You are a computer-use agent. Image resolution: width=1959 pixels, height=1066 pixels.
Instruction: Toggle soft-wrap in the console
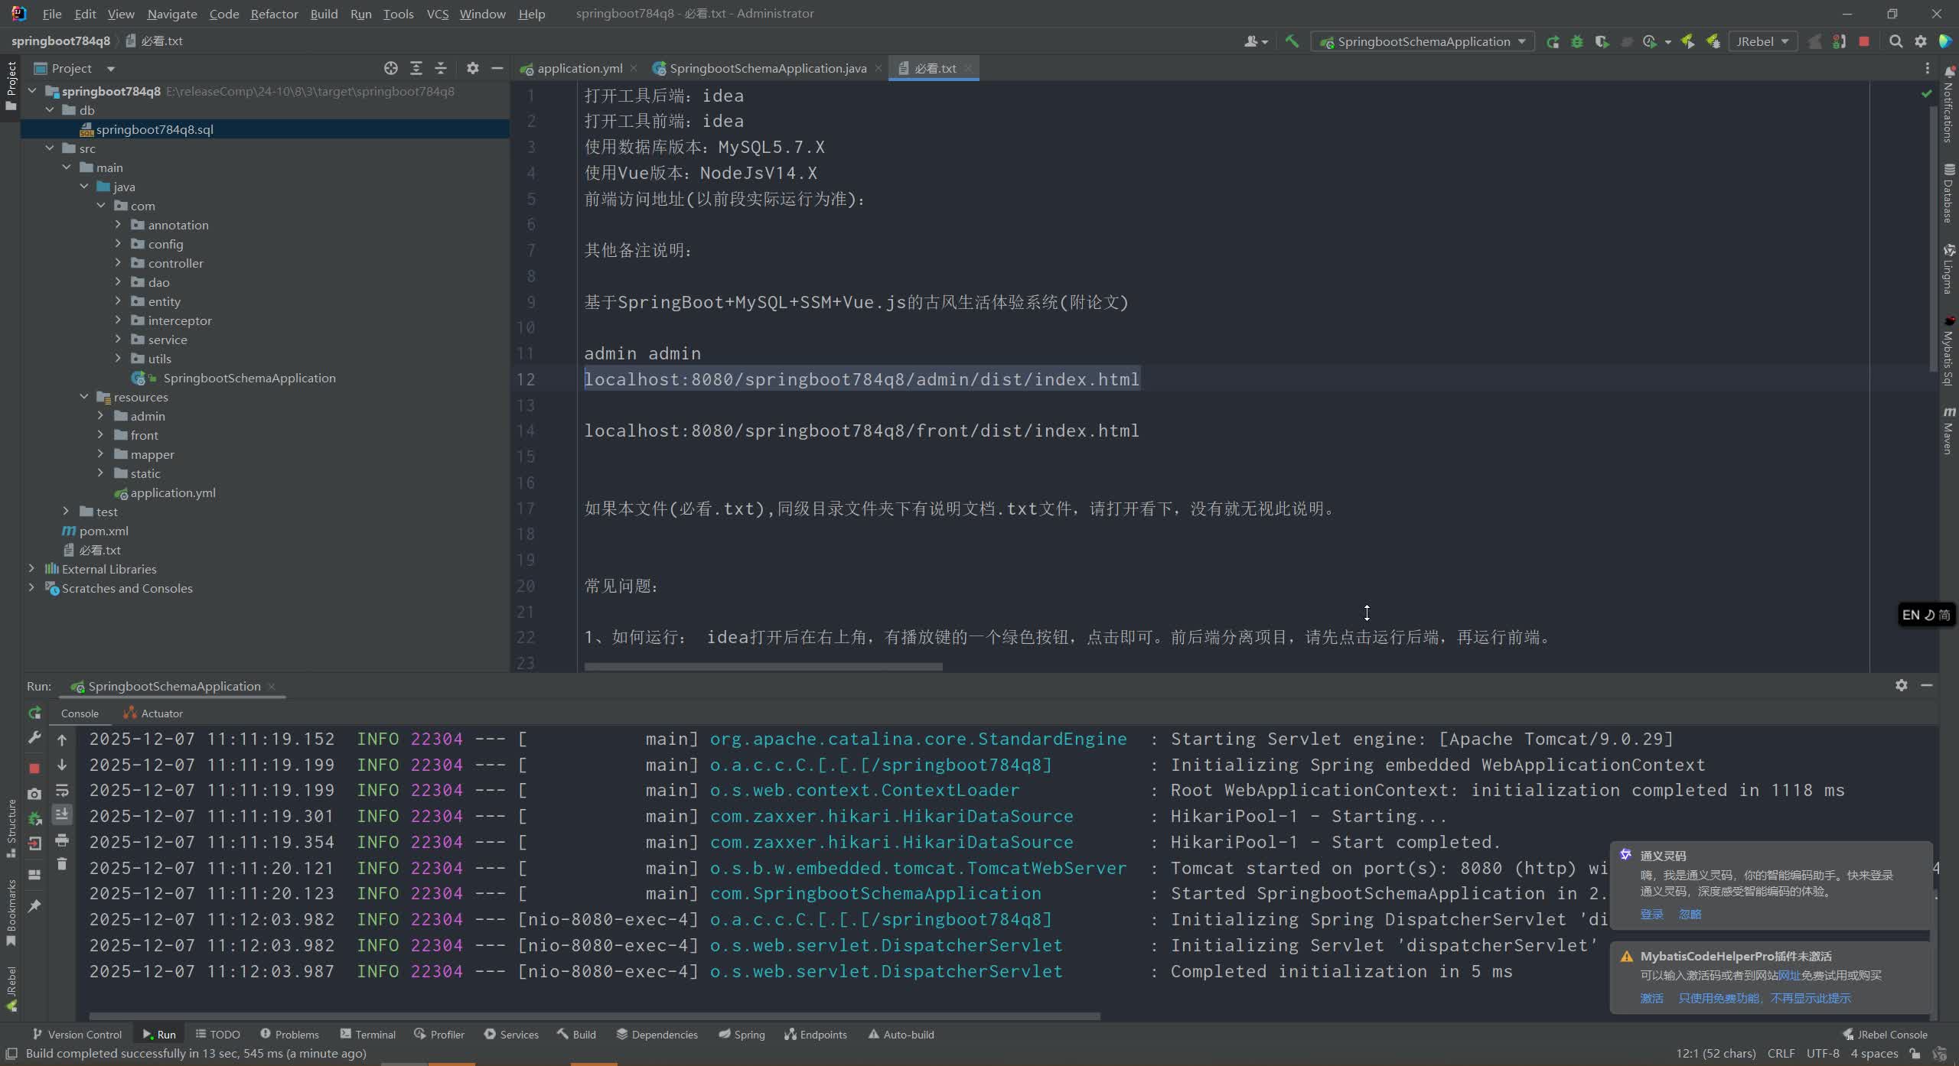point(62,791)
